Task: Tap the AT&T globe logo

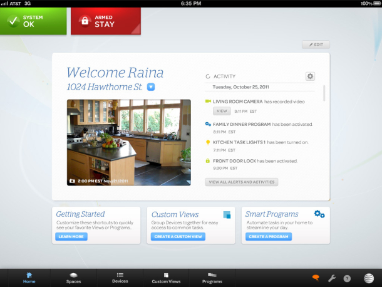Action: pyautogui.click(x=369, y=278)
